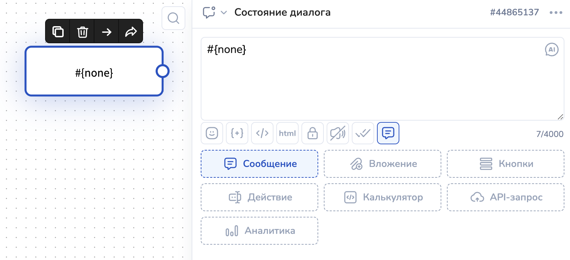570x260 pixels.
Task: Toggle the lock icon
Action: (x=313, y=133)
